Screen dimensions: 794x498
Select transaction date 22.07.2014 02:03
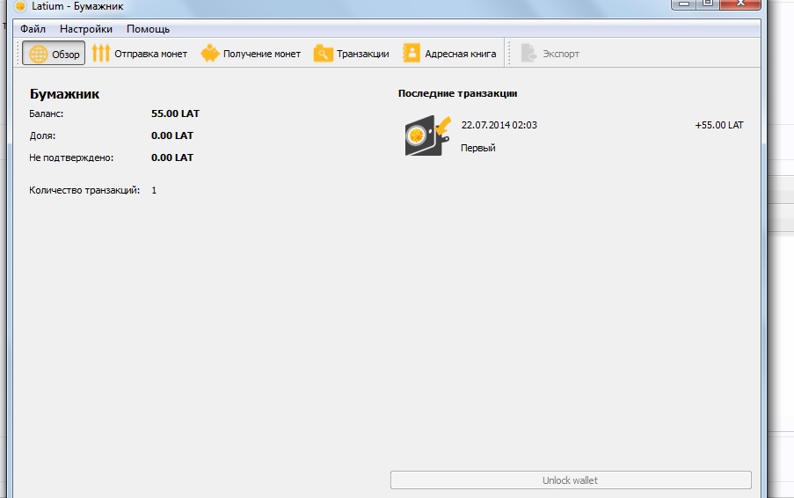click(499, 125)
